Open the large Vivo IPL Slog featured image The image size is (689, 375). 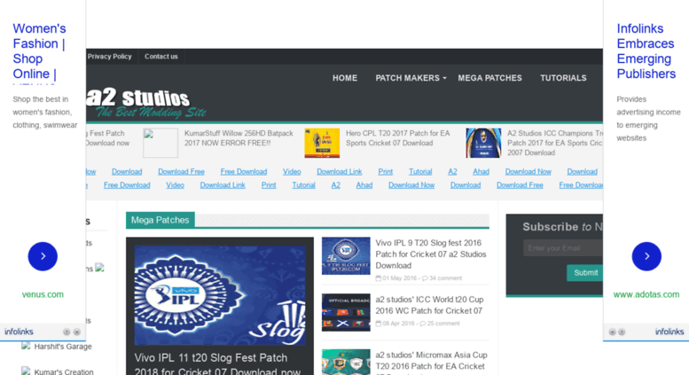(220, 295)
